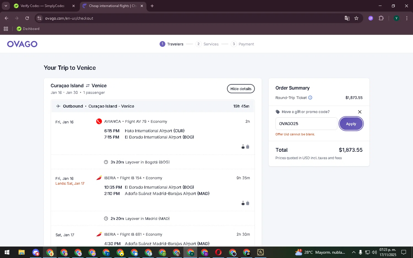The height and width of the screenshot is (258, 413).
Task: Click baggage icons on Avianca AV 79 segment
Action: click(245, 147)
